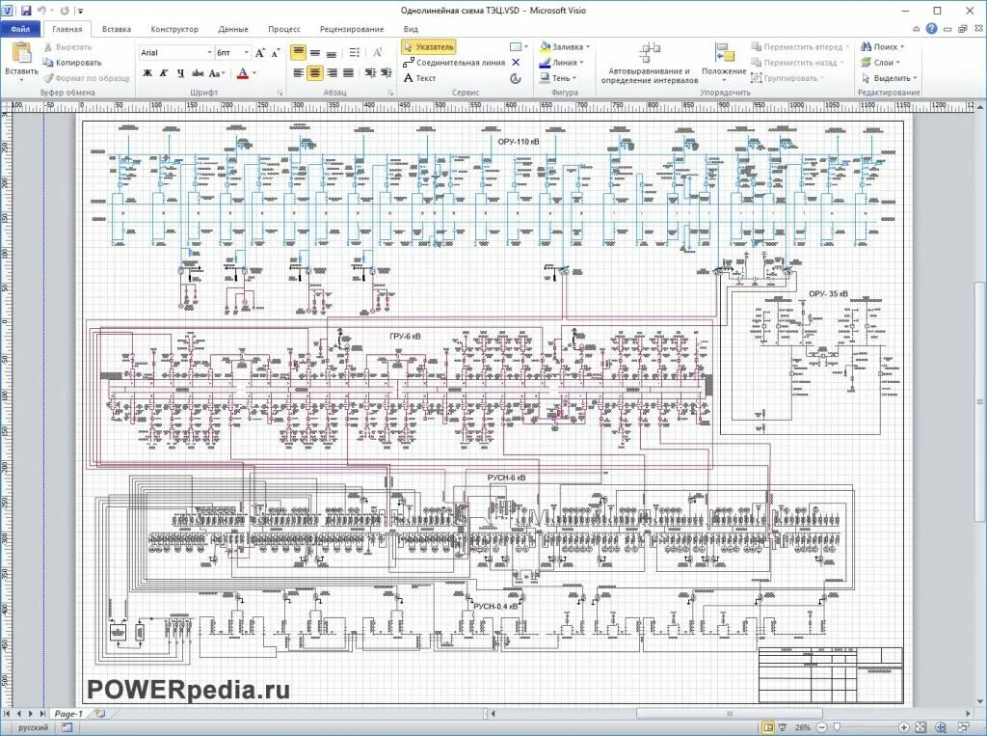
Task: Select align text to middle vertically
Action: (315, 53)
